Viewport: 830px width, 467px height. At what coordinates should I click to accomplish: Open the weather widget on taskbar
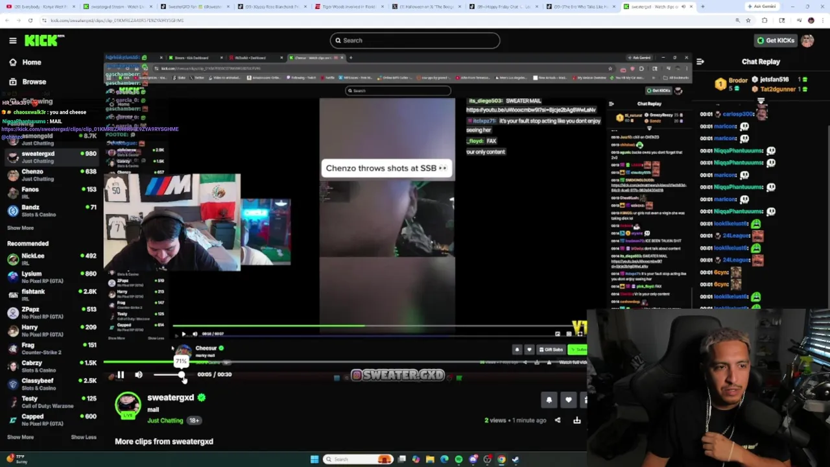tap(18, 459)
